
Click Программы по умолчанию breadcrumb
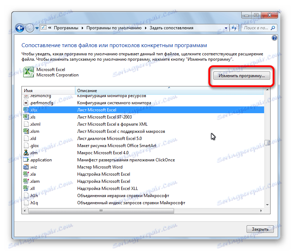tap(114, 28)
